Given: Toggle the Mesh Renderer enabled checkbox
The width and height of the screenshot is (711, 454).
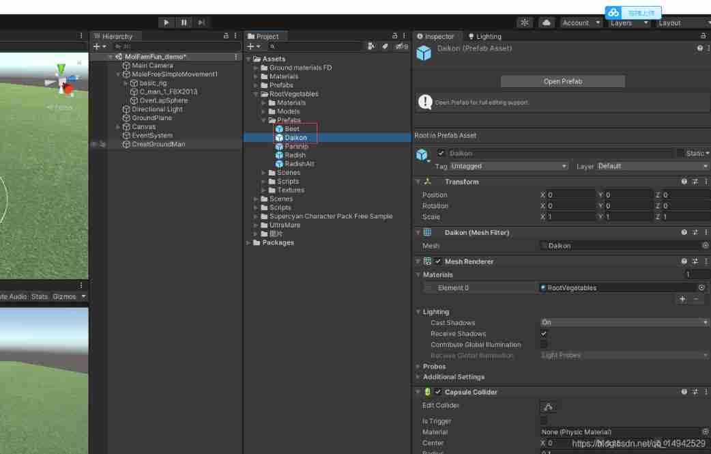Looking at the screenshot, I should pyautogui.click(x=437, y=261).
